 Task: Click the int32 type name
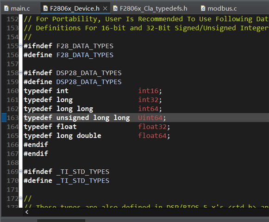click(x=149, y=100)
